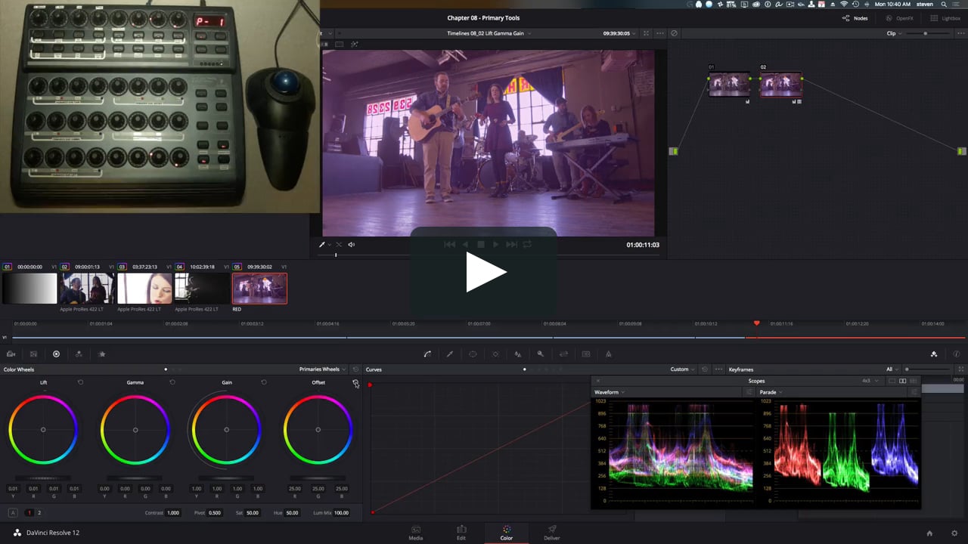Show the Nodes panel

click(855, 18)
